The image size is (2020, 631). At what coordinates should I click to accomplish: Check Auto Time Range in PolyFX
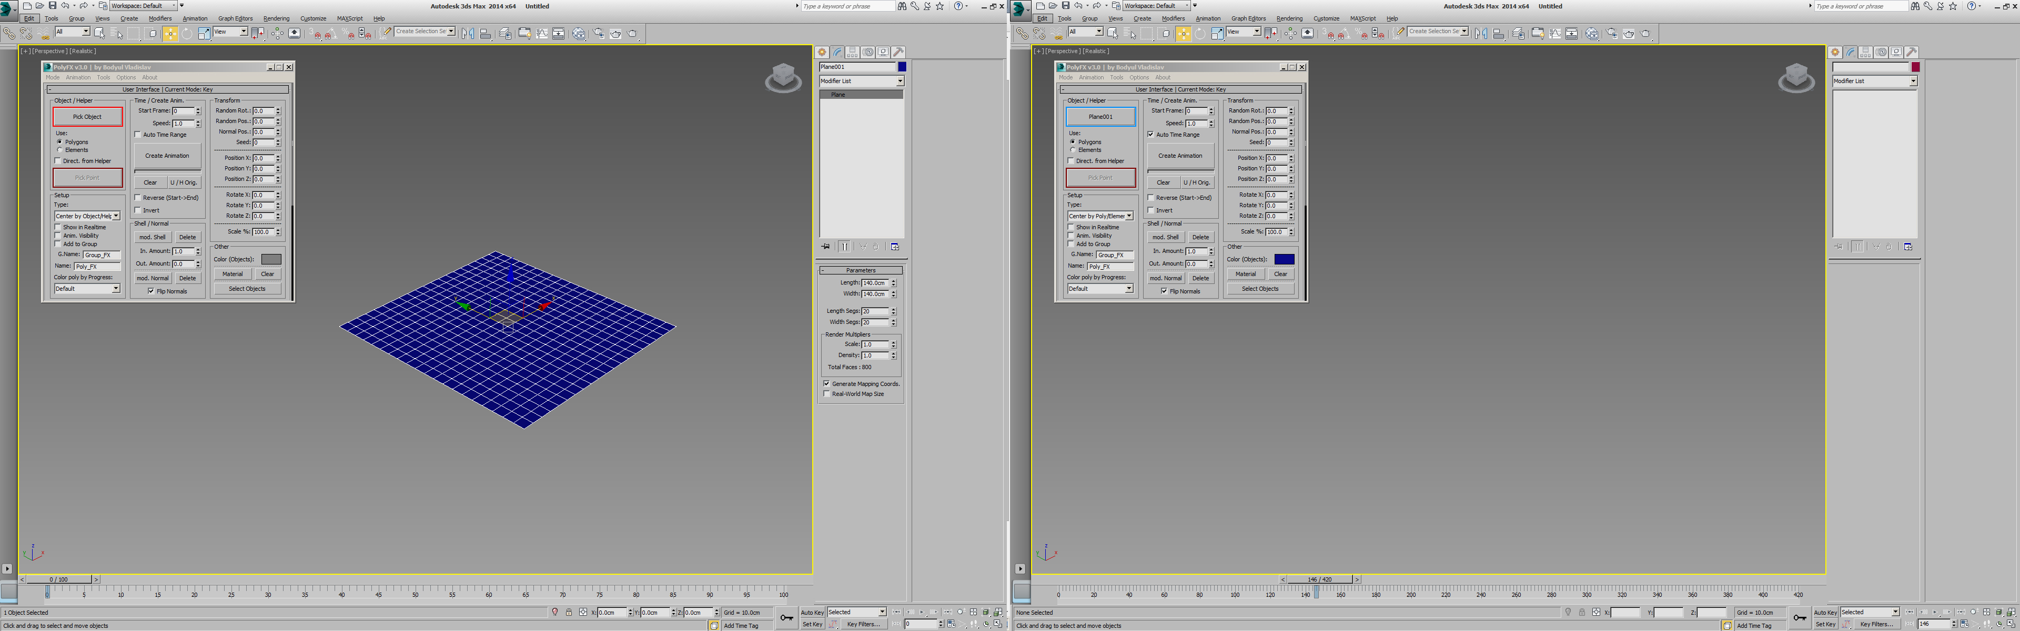pos(138,134)
